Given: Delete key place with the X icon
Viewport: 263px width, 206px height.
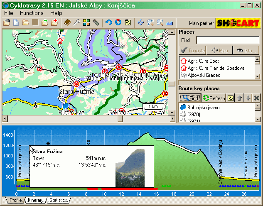Looking at the screenshot, I should [x=257, y=98].
